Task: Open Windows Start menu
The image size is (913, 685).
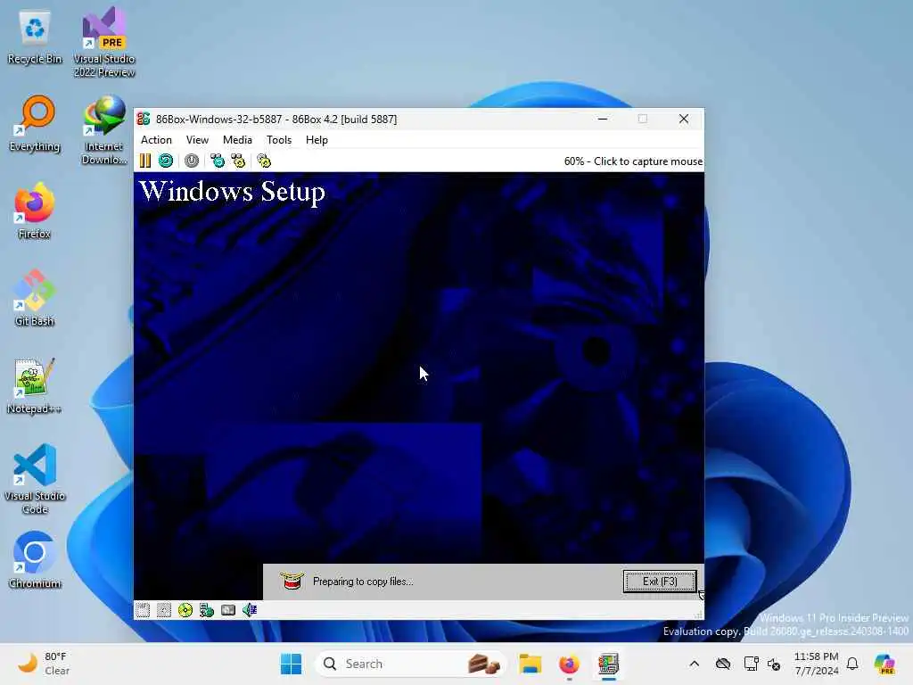Action: point(291,664)
